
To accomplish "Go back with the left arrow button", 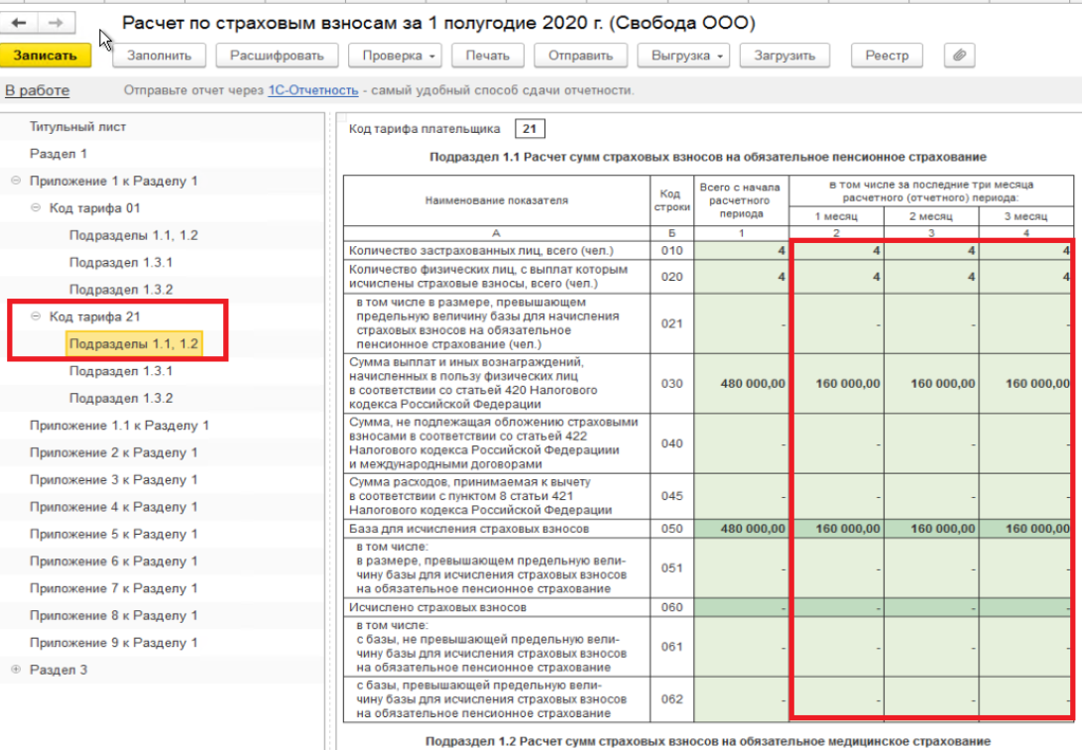I will pyautogui.click(x=19, y=23).
